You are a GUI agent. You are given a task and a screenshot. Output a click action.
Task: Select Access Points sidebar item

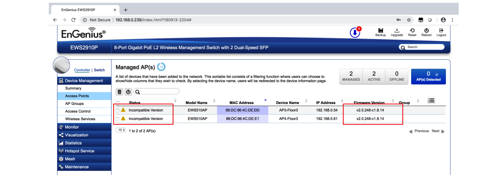pyautogui.click(x=84, y=96)
